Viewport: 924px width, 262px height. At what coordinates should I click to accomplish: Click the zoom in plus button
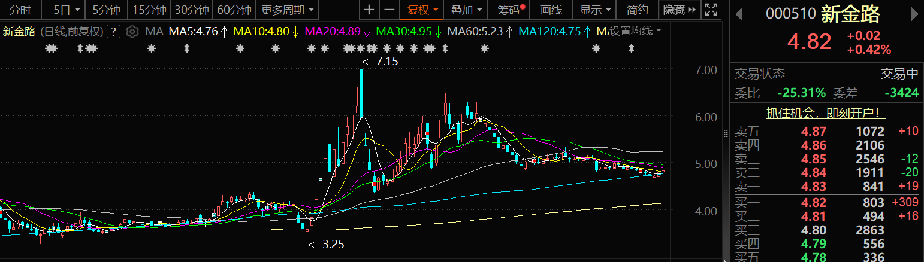coord(369,10)
